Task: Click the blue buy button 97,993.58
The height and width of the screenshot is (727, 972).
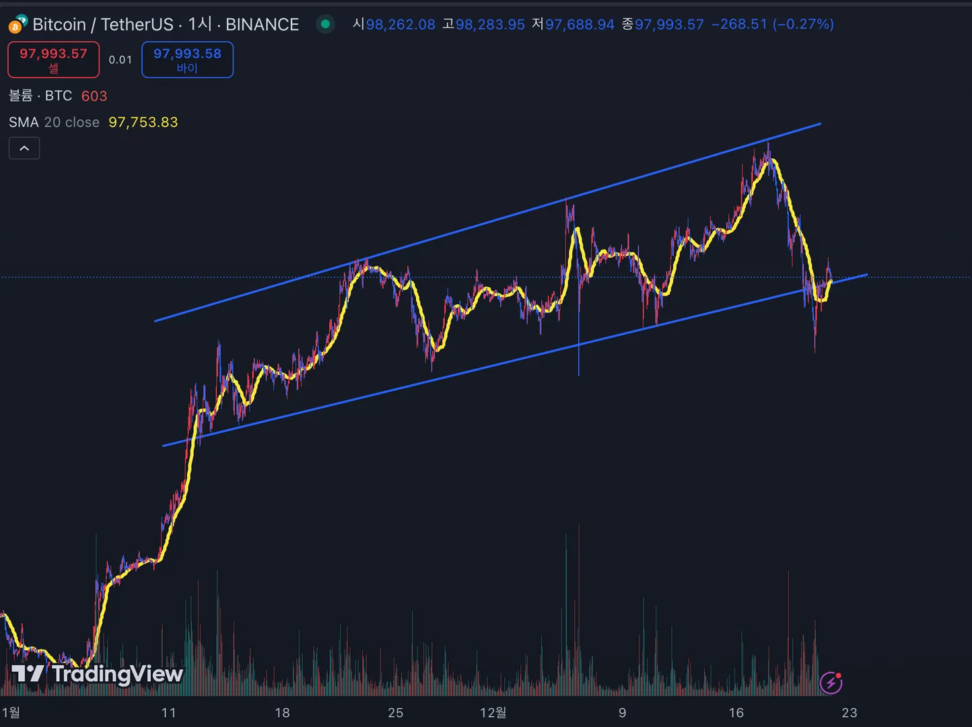Action: (187, 59)
